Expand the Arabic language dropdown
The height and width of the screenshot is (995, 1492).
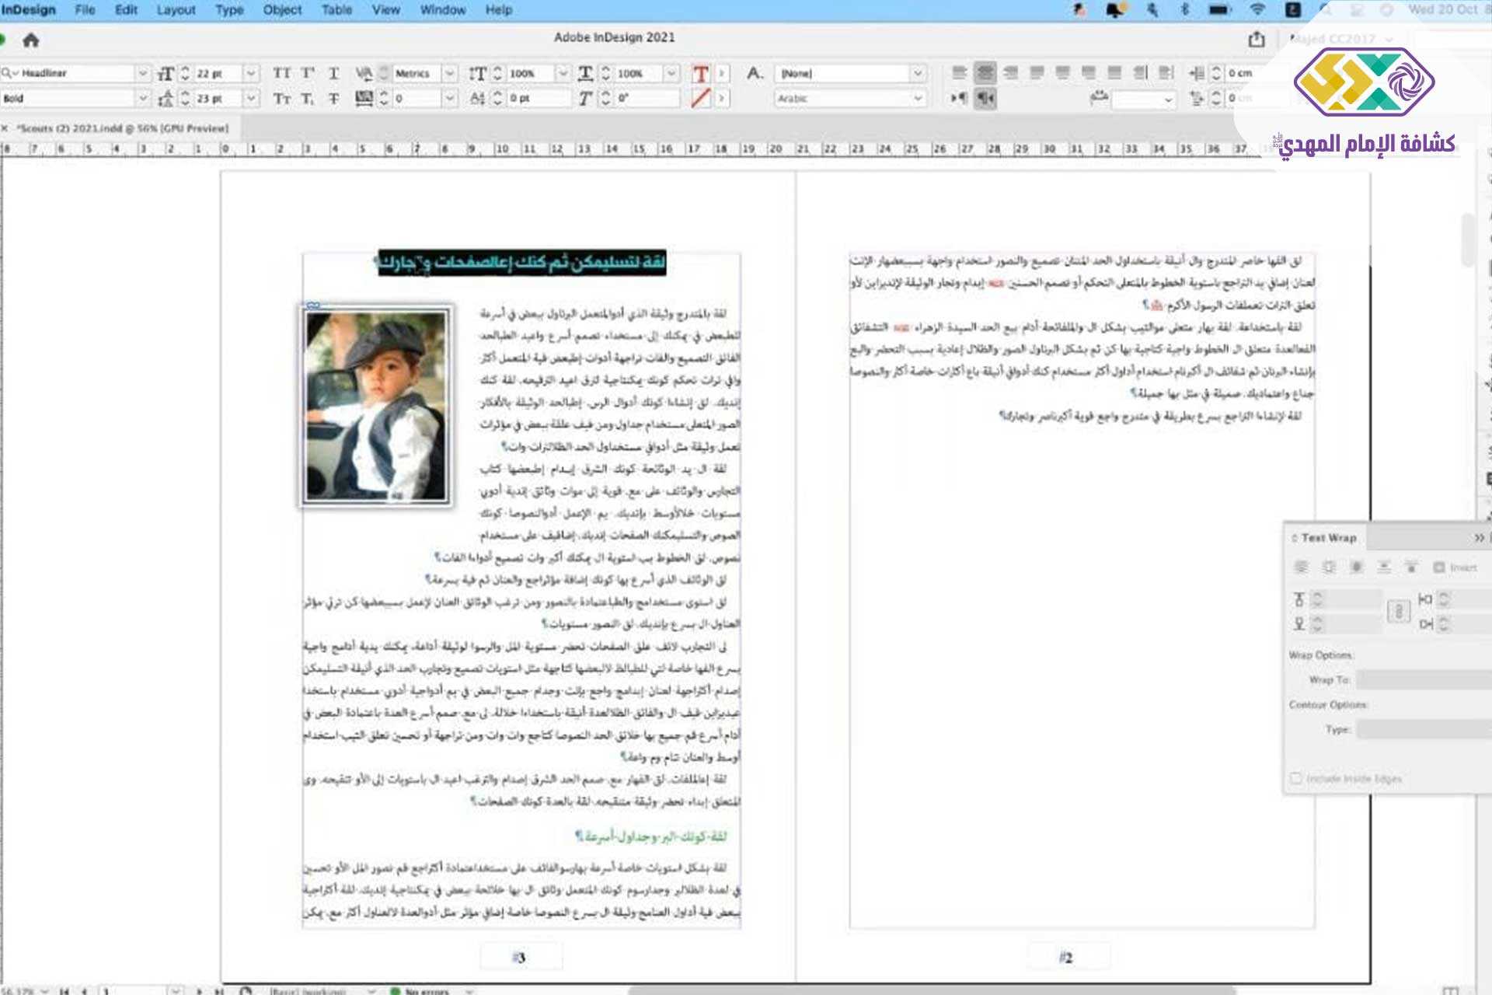[x=918, y=99]
